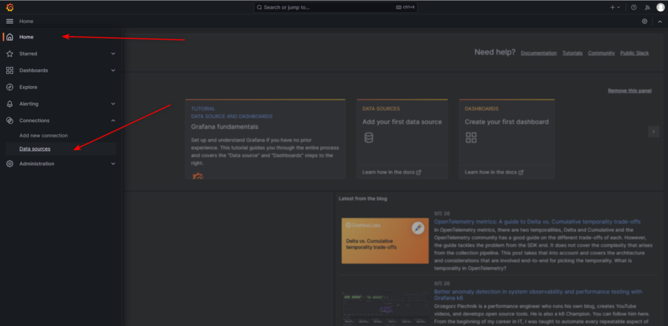
Task: Open the help question mark icon
Action: click(633, 7)
